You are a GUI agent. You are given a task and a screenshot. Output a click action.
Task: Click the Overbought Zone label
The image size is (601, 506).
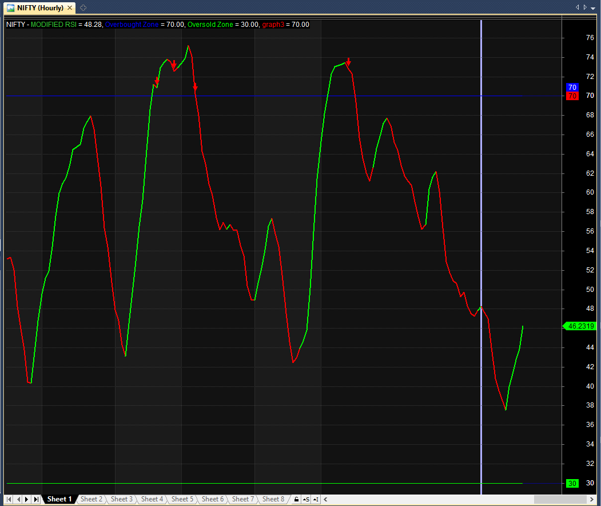132,25
